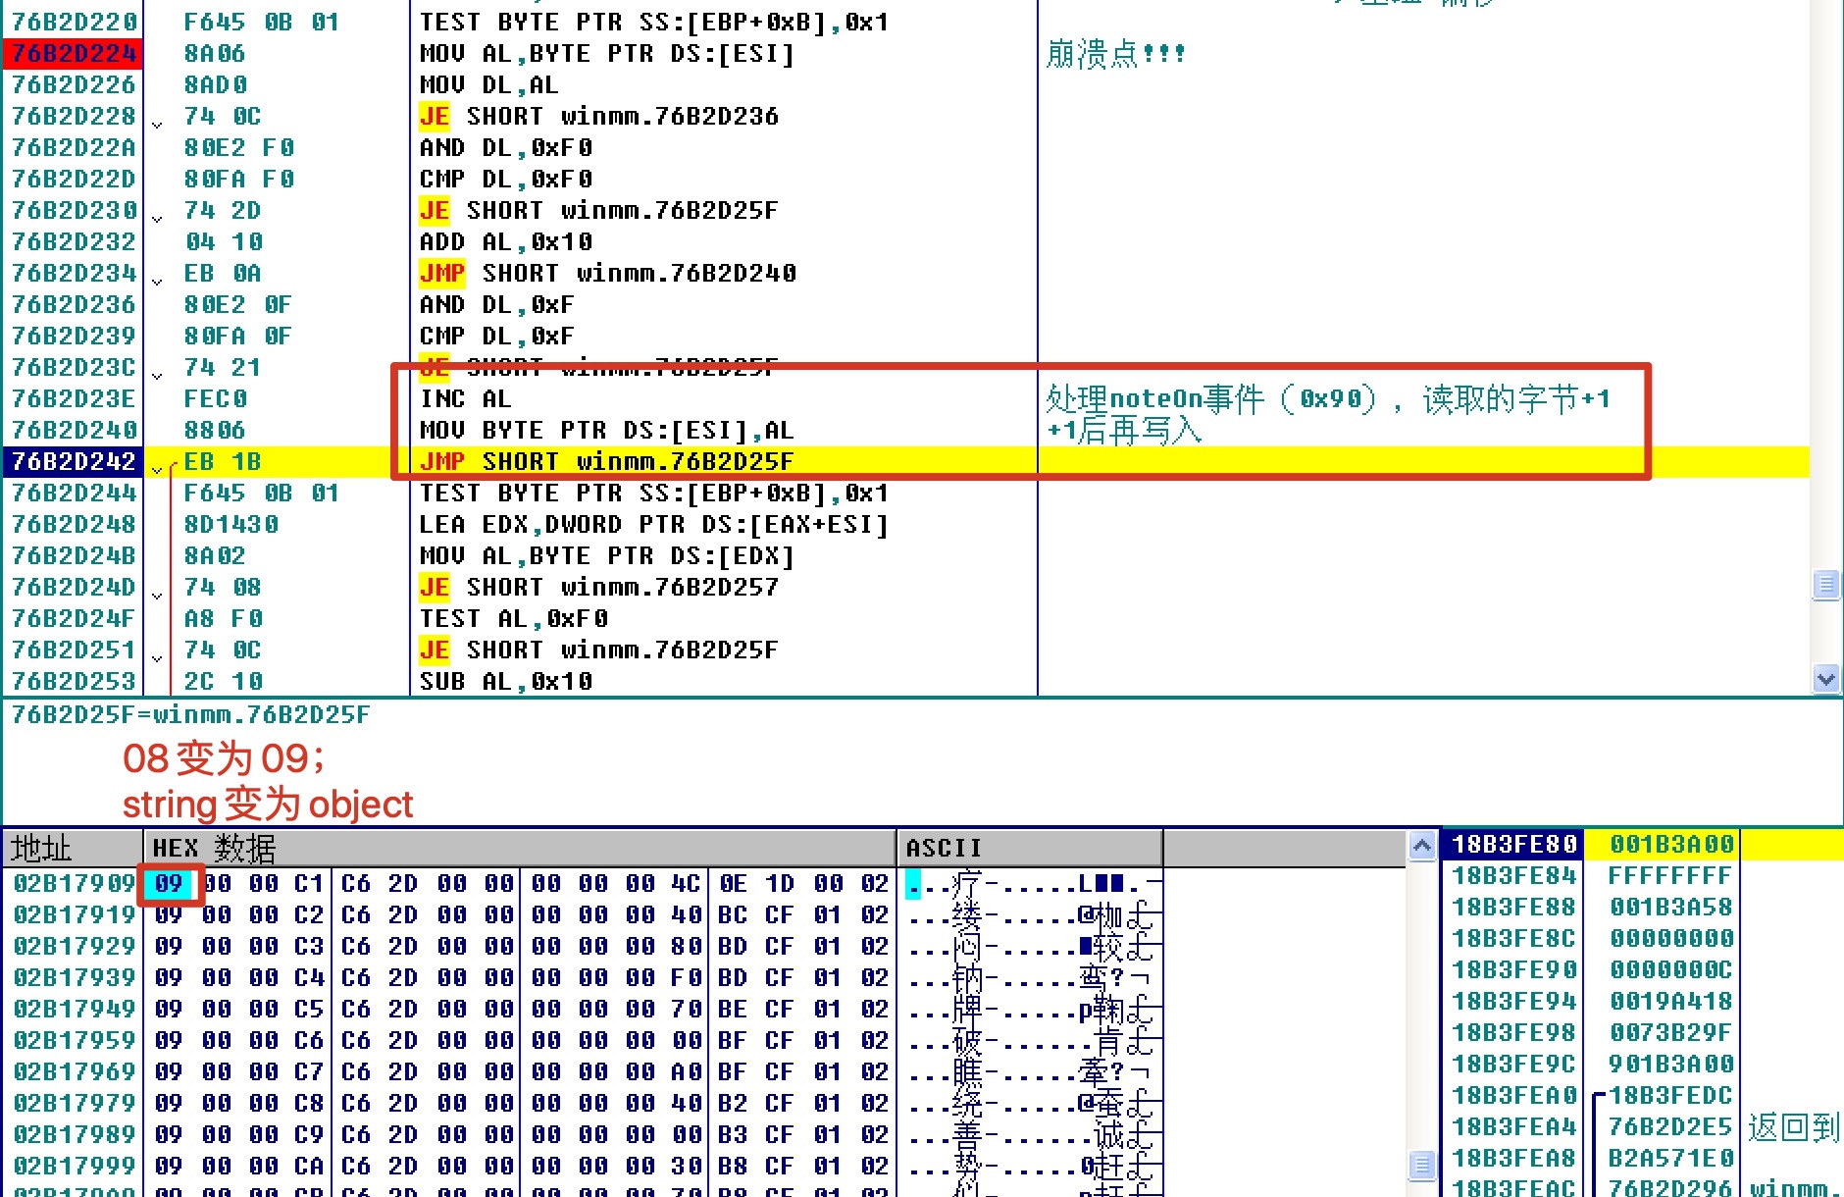Select dump row address 02B17969
Image resolution: width=1844 pixels, height=1197 pixels.
coord(74,1072)
